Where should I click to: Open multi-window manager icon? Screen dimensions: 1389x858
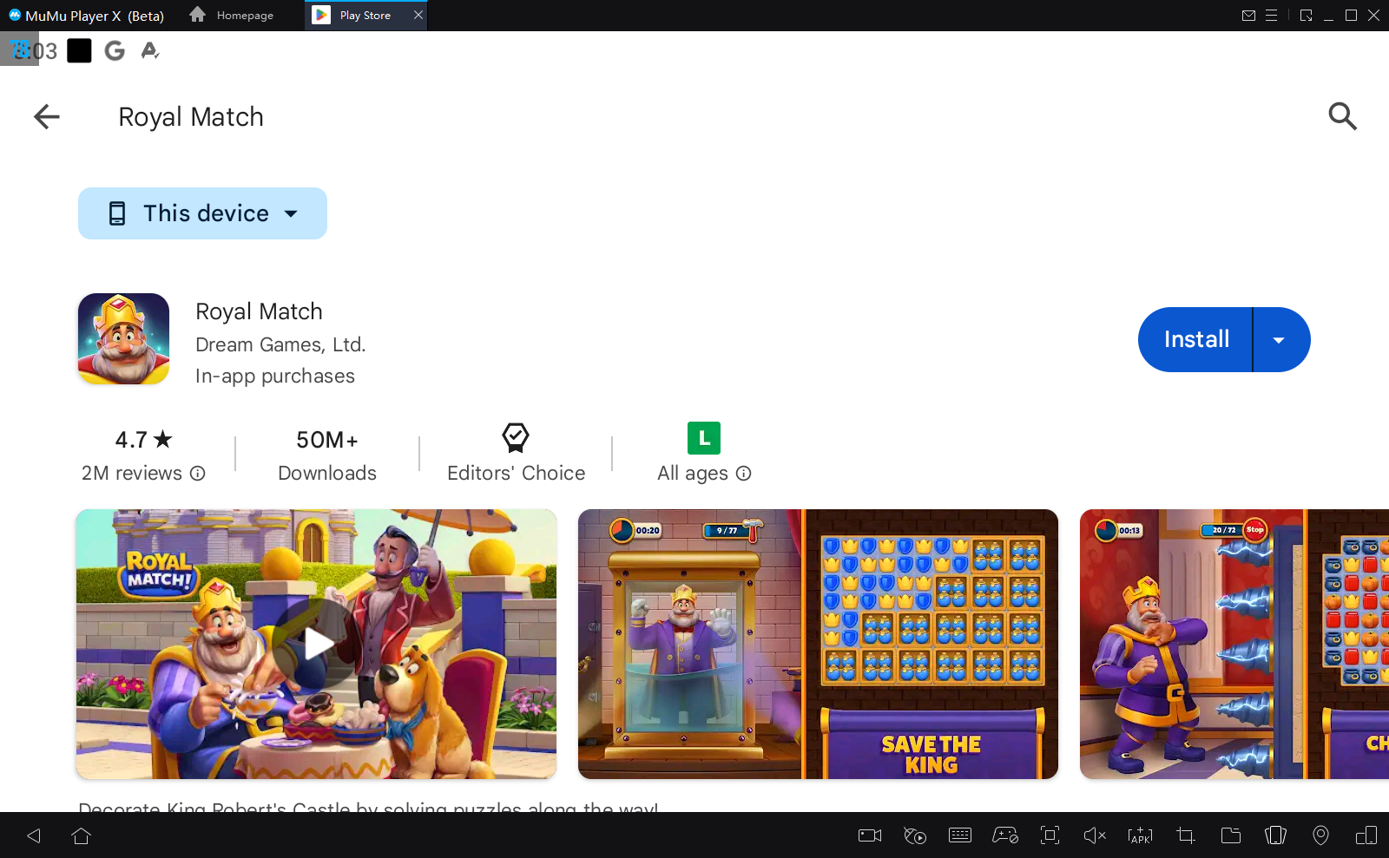(1366, 835)
